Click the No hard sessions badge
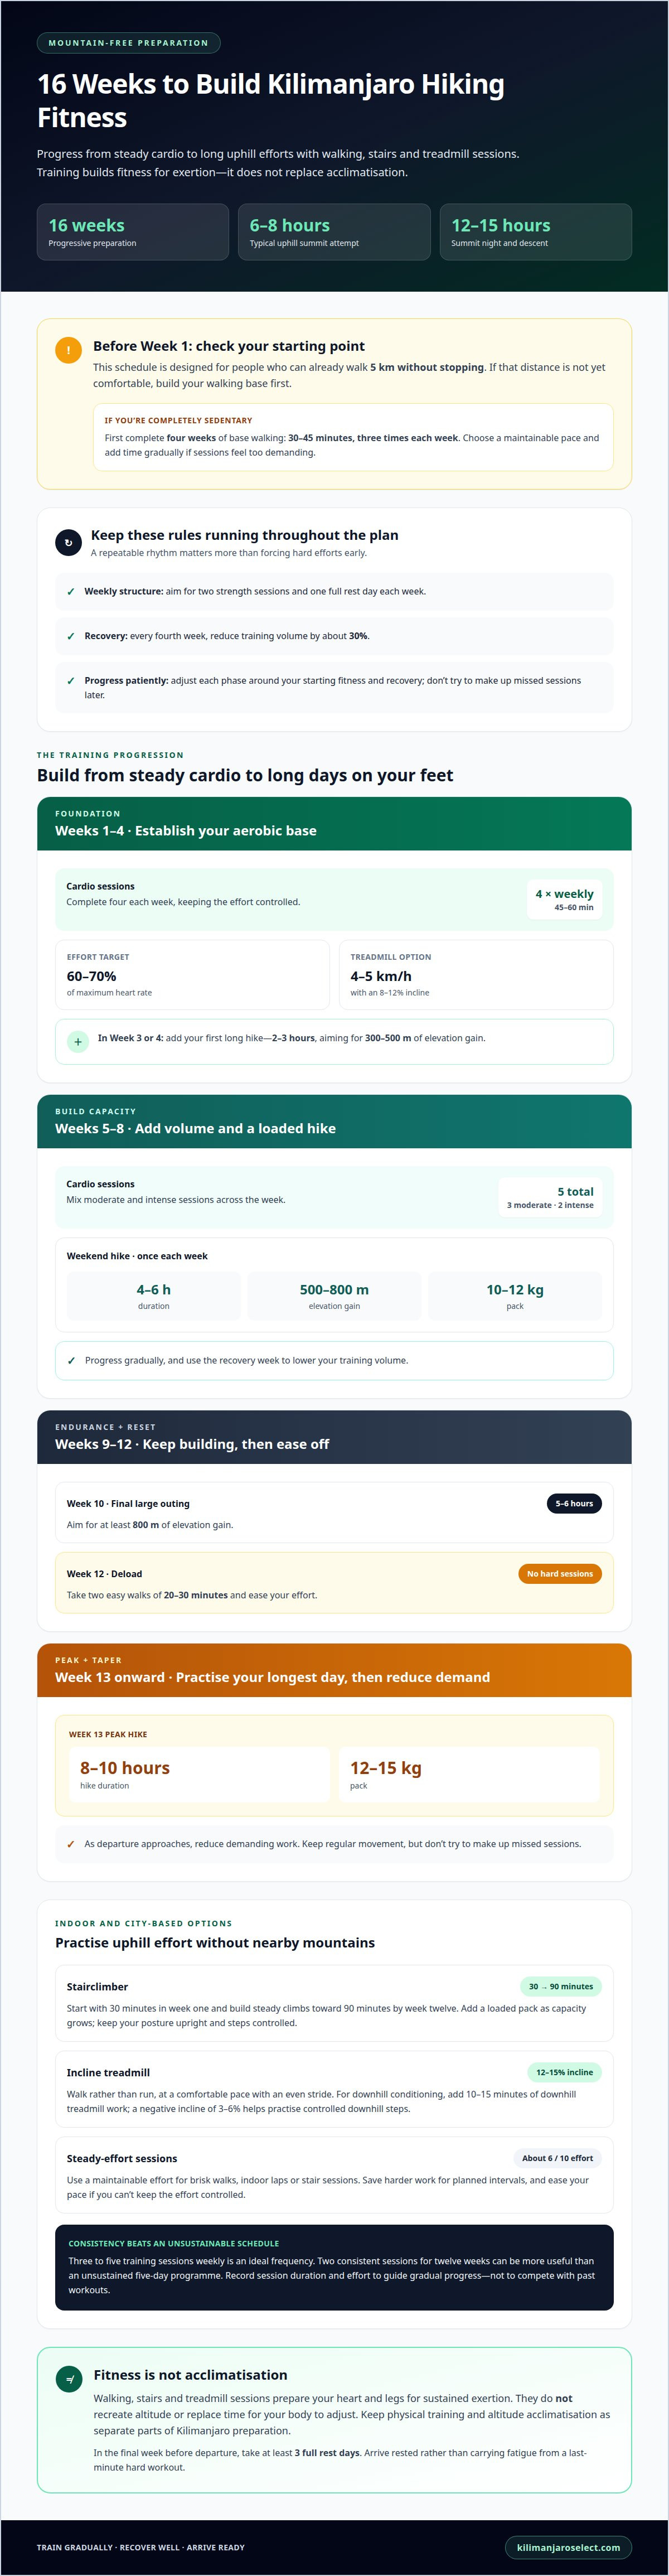This screenshot has width=669, height=2576. pyautogui.click(x=560, y=1574)
